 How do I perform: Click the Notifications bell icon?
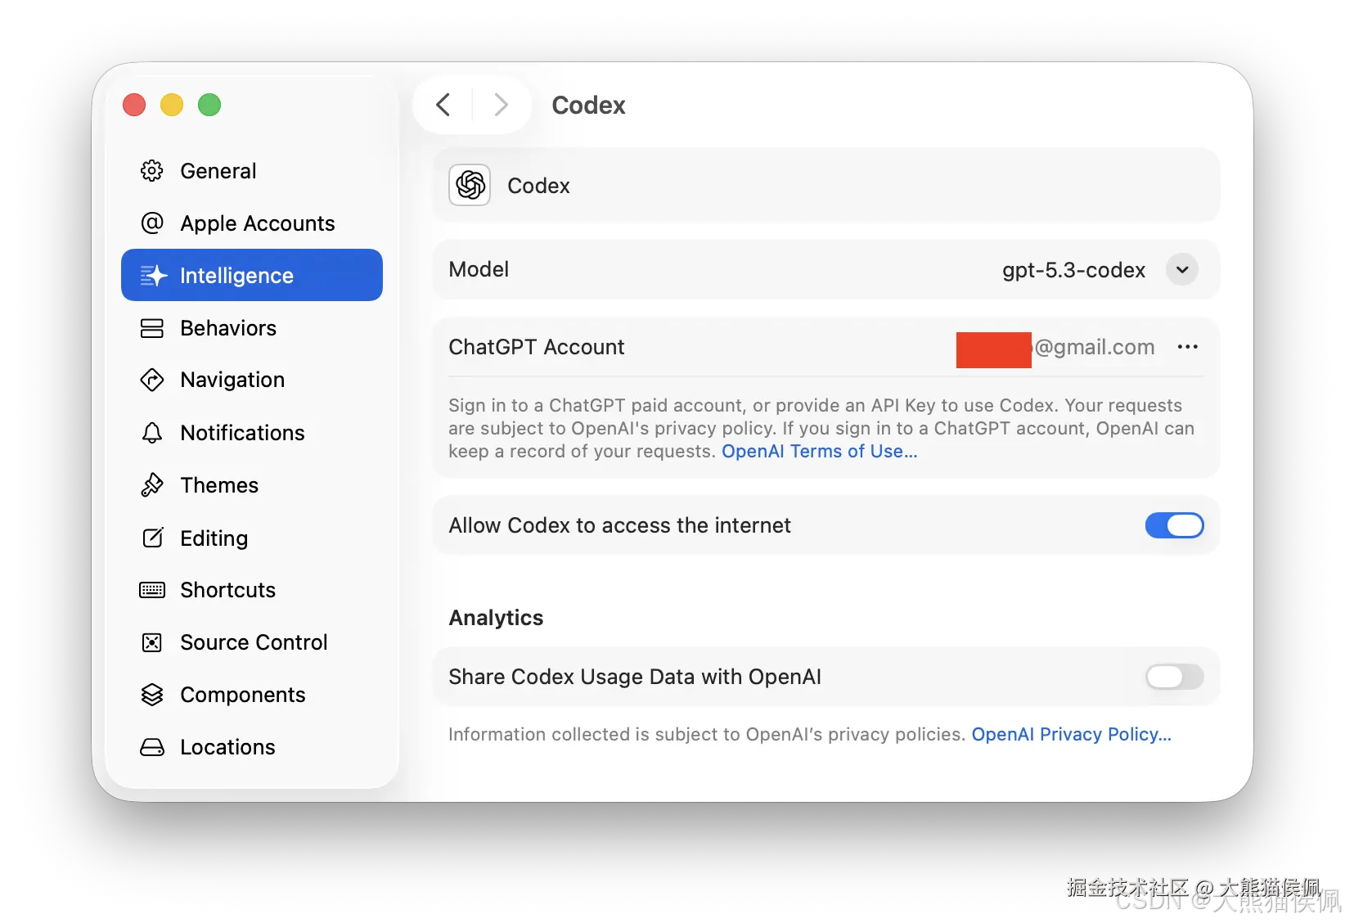tap(152, 433)
